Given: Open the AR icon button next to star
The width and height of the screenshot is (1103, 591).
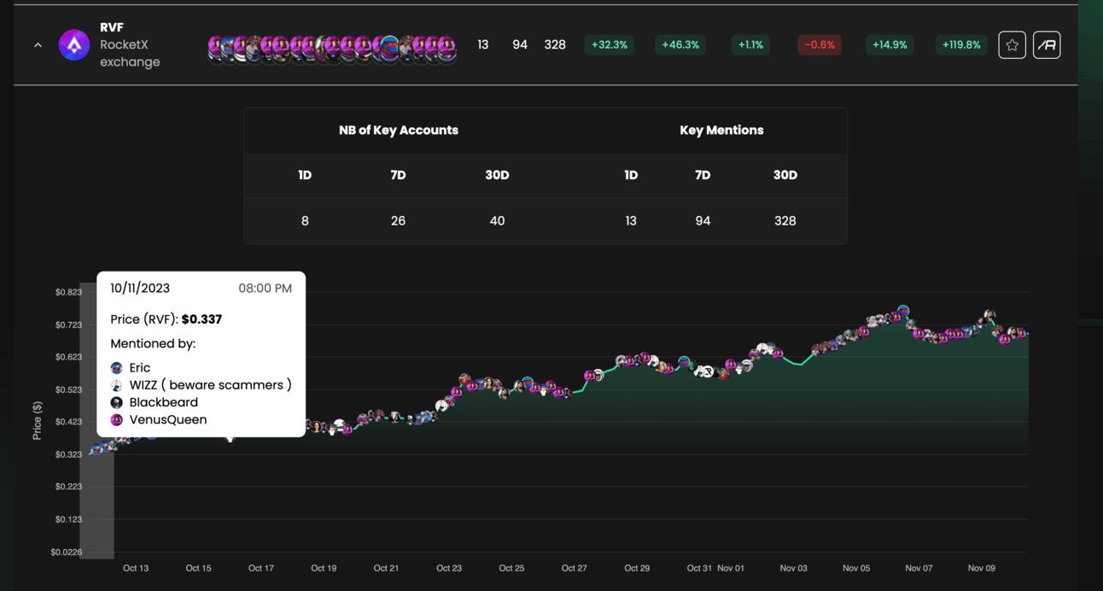Looking at the screenshot, I should pos(1047,45).
